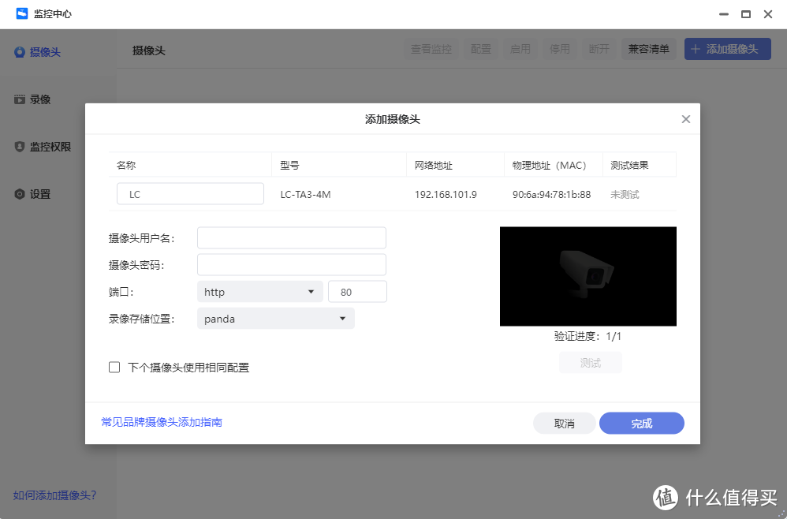
Task: Close the 添加摄像头 dialog with X
Action: tap(685, 118)
